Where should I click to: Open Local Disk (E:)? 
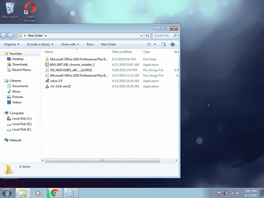point(22,129)
